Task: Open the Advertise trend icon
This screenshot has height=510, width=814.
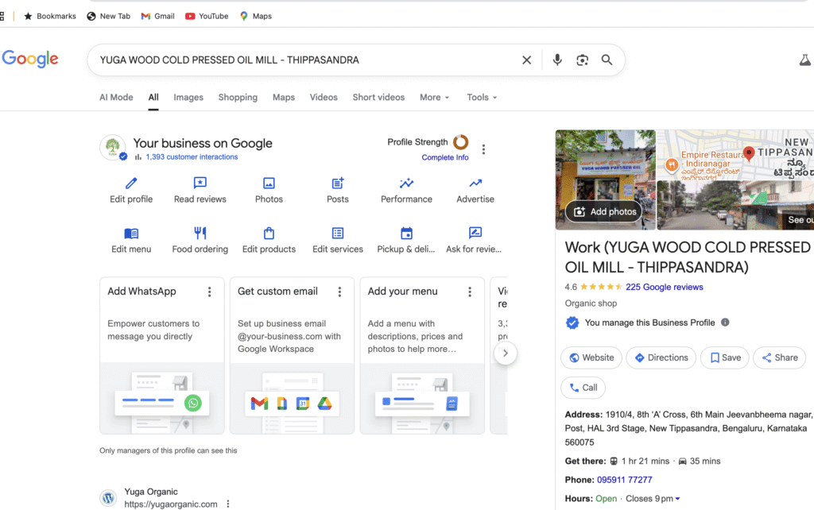Action: [x=475, y=184]
